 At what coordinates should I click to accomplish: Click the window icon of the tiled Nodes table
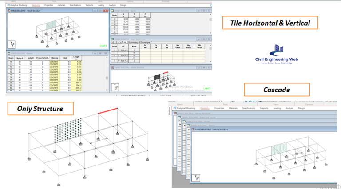click(x=112, y=10)
